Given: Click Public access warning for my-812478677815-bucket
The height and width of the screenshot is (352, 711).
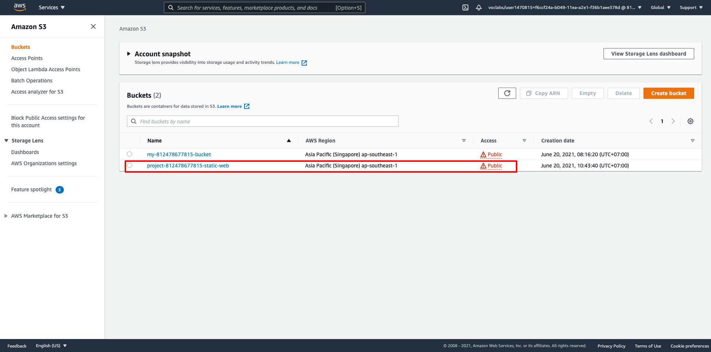Looking at the screenshot, I should [491, 154].
